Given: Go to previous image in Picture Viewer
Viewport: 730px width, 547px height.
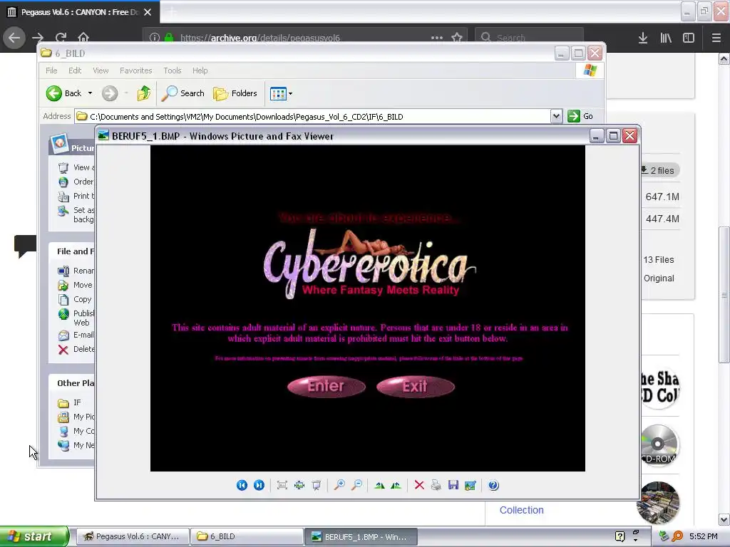Looking at the screenshot, I should 242,485.
